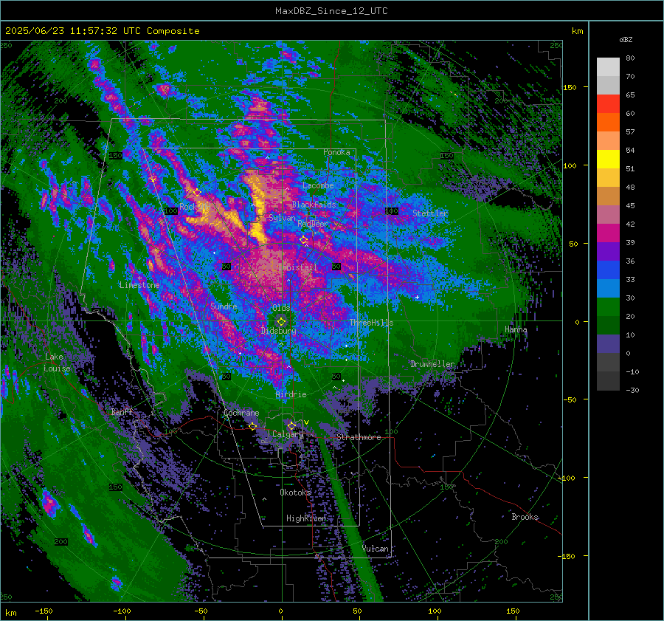This screenshot has width=664, height=621.
Task: Click the Blackfalds city label
Action: point(314,205)
